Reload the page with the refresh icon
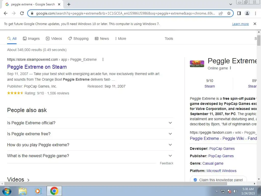Image resolution: width=261 pixels, height=196 pixels. pyautogui.click(x=22, y=13)
